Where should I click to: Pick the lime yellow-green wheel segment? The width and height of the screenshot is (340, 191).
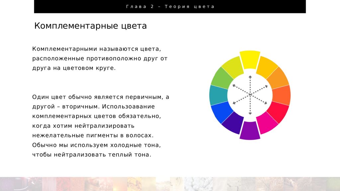click(233, 67)
